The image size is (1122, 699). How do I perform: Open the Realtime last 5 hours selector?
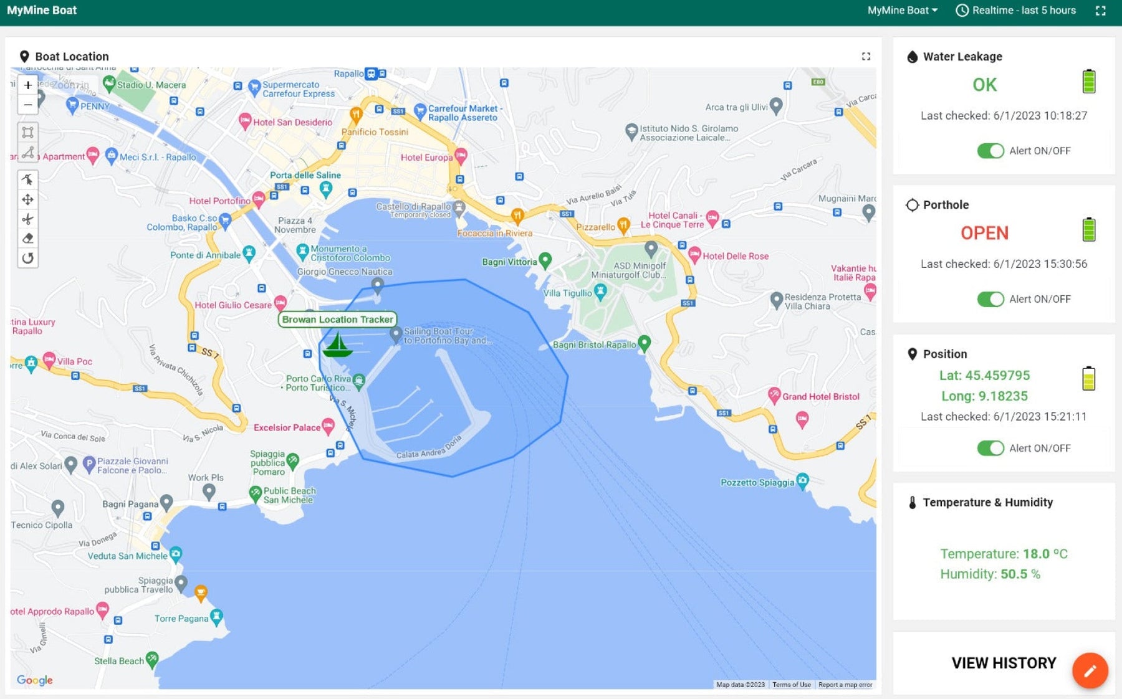(1016, 11)
